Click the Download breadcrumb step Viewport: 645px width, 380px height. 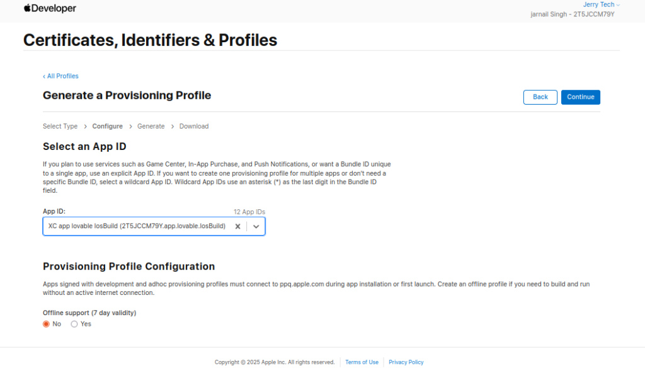coord(194,127)
